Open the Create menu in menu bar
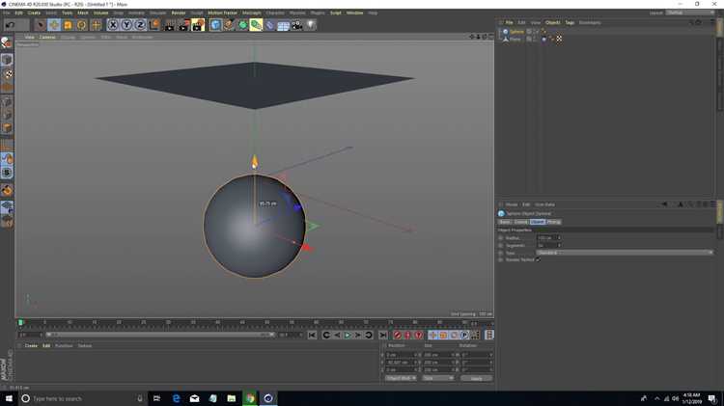Screen dimensions: 724x406 tap(34, 13)
